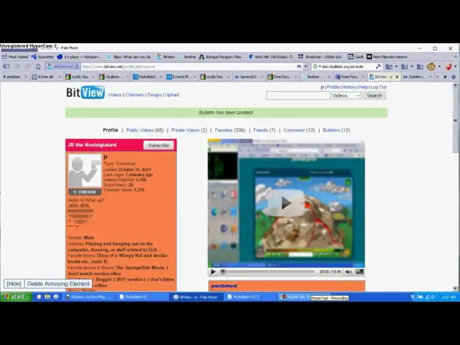Open the History link at top right
This screenshot has width=460, height=345.
click(349, 87)
